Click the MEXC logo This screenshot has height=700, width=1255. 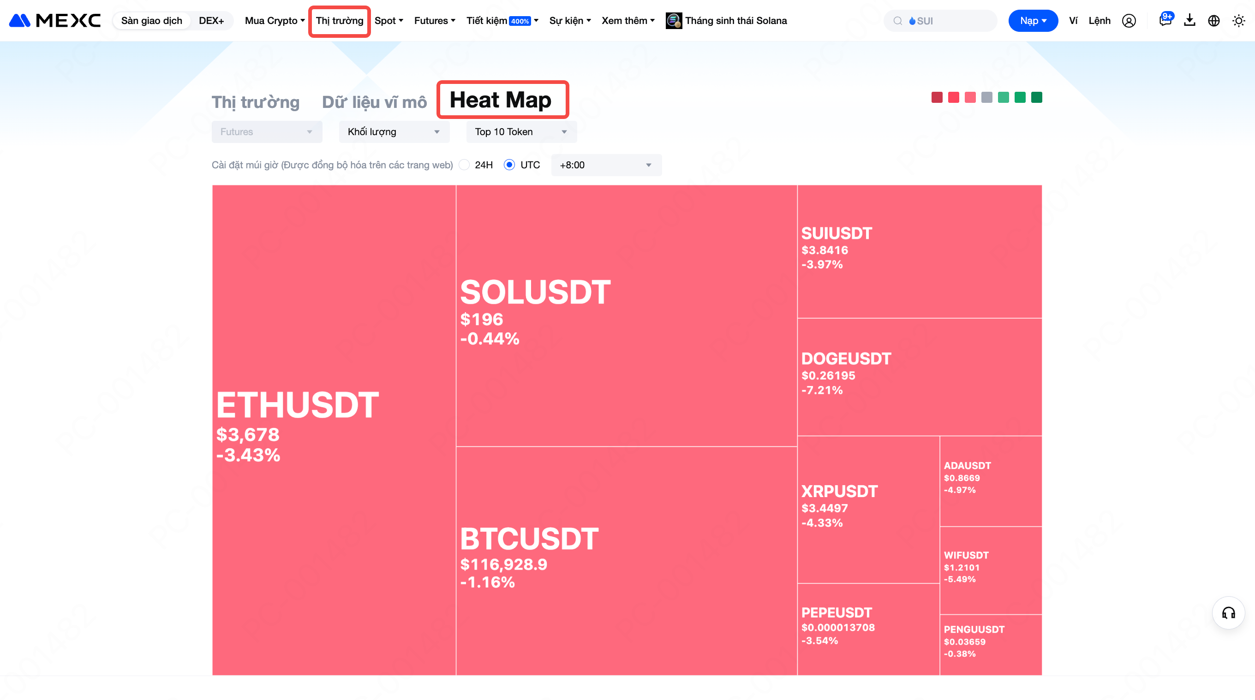(54, 20)
